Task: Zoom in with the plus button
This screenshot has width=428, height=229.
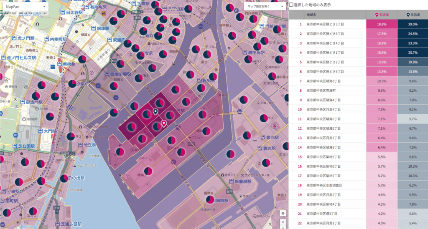Action: (x=283, y=221)
